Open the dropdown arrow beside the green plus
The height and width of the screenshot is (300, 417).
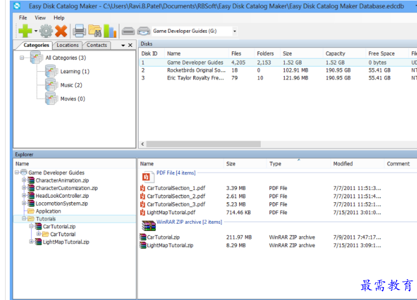[36, 31]
